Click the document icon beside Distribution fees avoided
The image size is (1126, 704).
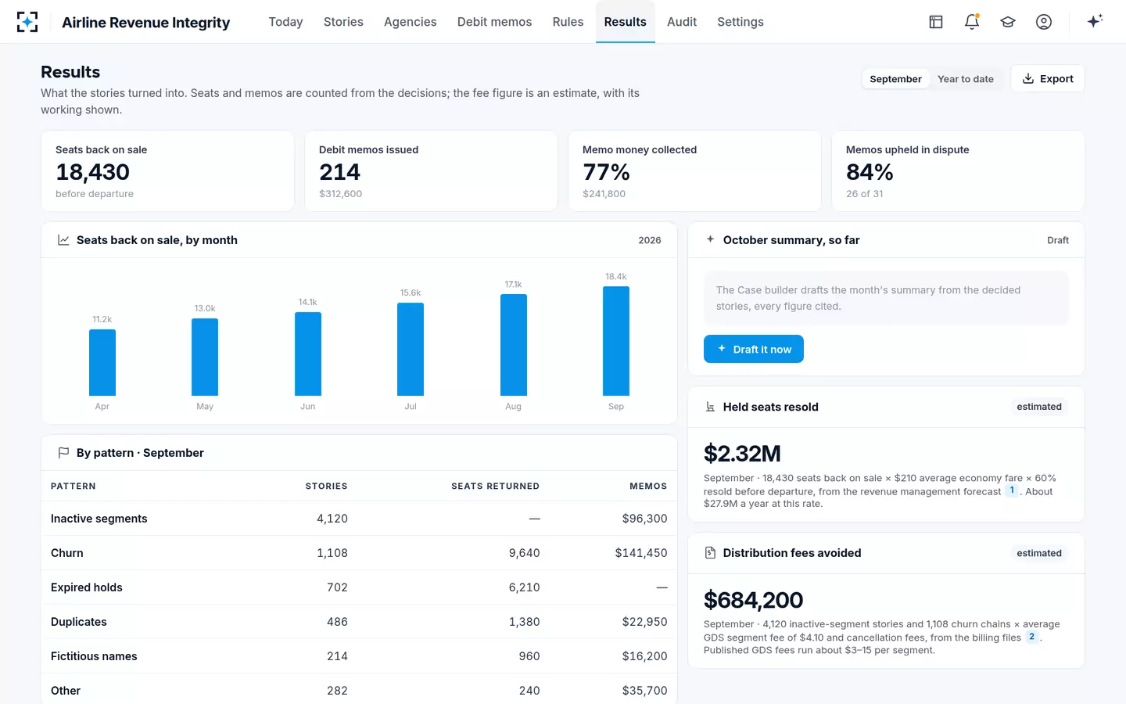point(710,553)
